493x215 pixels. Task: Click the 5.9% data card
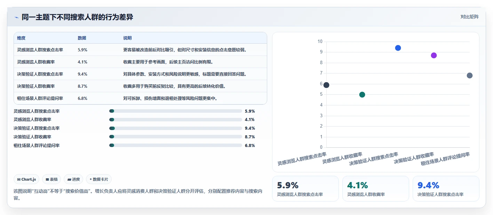coord(305,189)
